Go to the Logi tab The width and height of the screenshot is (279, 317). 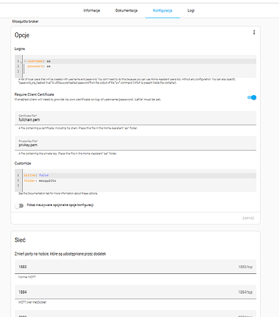click(x=191, y=11)
